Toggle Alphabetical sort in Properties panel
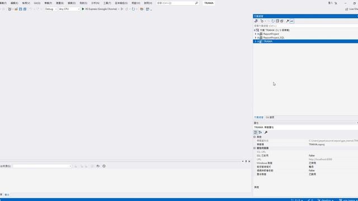This screenshot has width=358, height=201. click(260, 132)
